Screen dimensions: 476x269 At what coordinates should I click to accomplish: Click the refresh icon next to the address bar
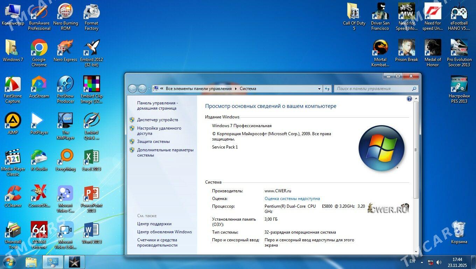click(327, 89)
